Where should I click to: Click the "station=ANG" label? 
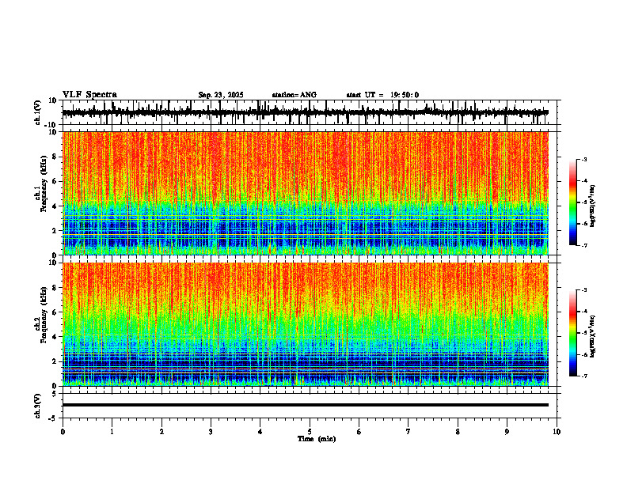294,95
